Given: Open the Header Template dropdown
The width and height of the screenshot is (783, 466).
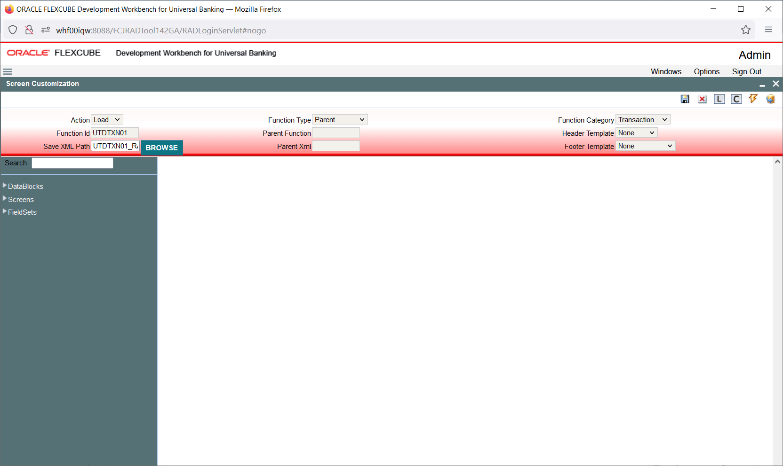Looking at the screenshot, I should pos(637,133).
